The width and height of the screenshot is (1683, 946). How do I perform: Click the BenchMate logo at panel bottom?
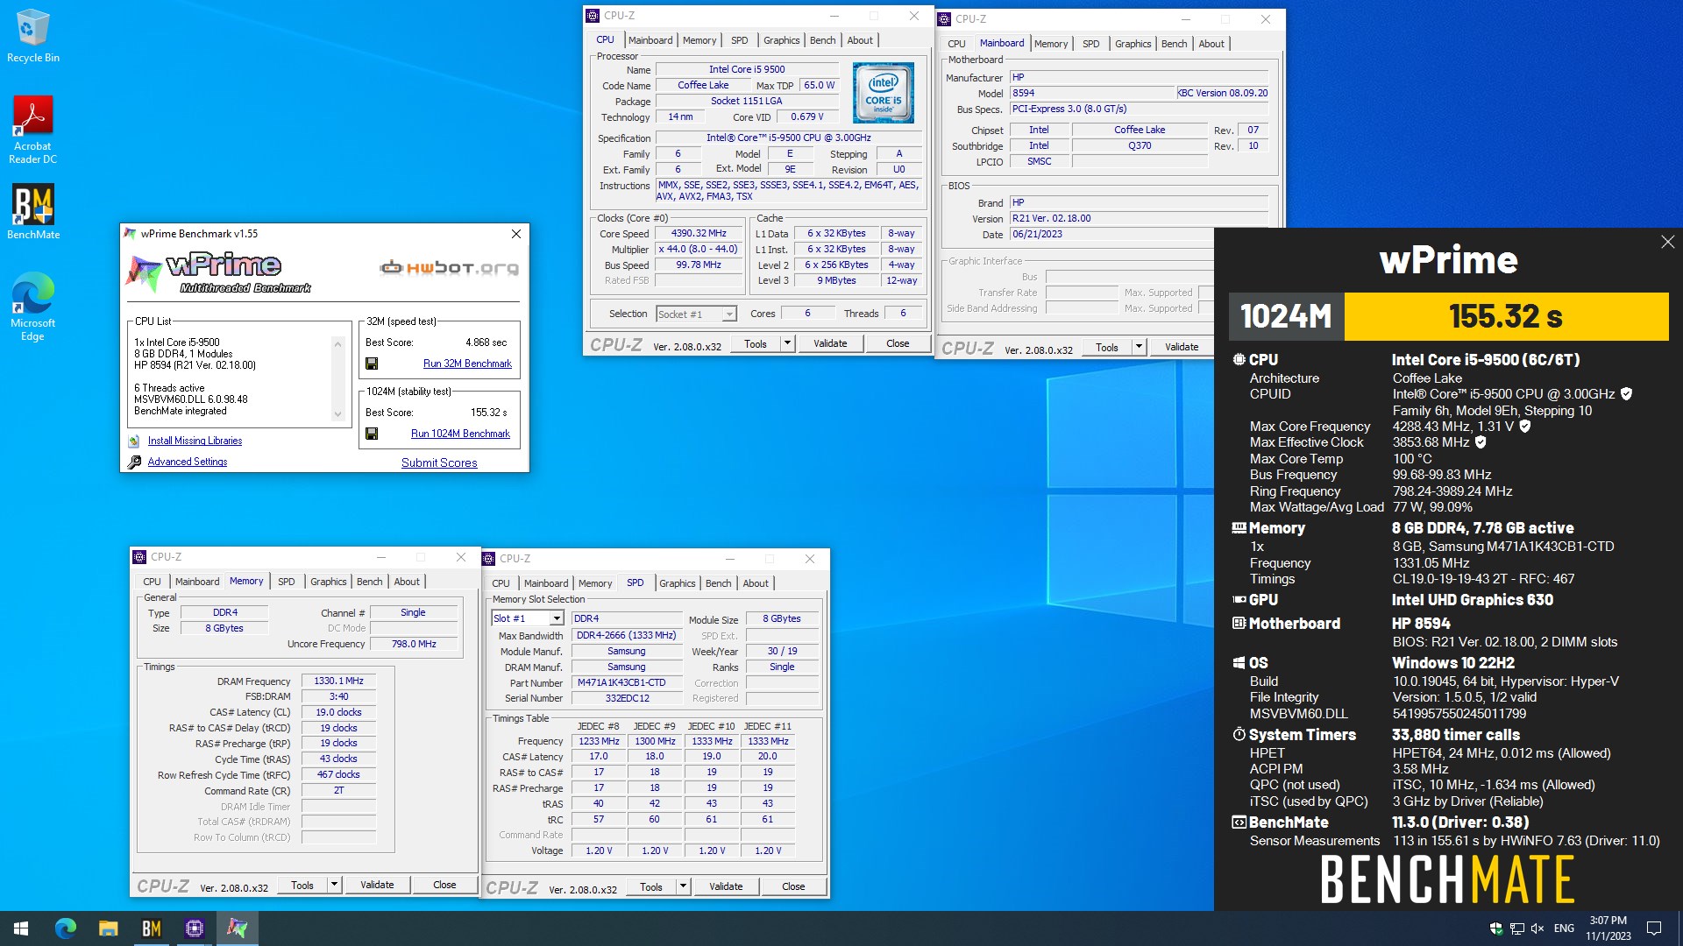(1447, 879)
